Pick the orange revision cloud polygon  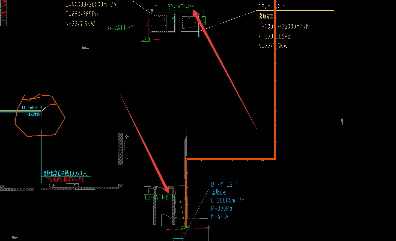pyautogui.click(x=40, y=115)
